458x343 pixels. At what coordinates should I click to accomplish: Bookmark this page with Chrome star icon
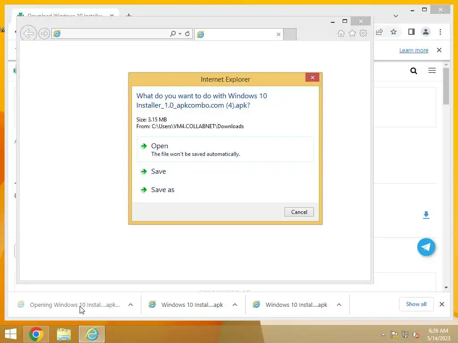[x=394, y=32]
